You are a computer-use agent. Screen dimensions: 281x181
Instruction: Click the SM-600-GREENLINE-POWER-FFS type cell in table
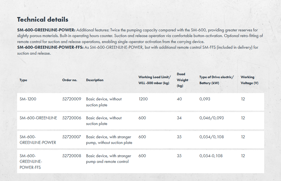click(x=31, y=162)
